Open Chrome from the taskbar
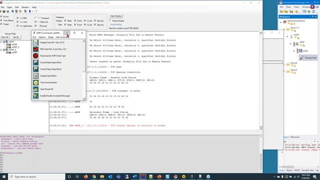Viewport: 320px width, 180px height. tap(94, 176)
